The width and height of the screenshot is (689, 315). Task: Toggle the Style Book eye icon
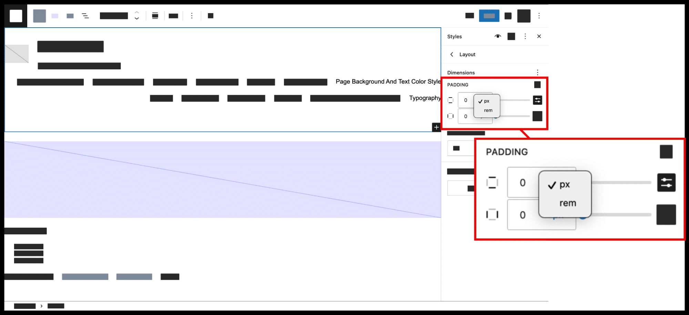[497, 36]
